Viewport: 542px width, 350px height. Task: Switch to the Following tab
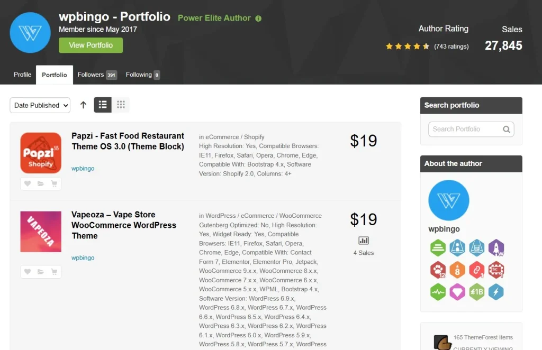pos(142,75)
